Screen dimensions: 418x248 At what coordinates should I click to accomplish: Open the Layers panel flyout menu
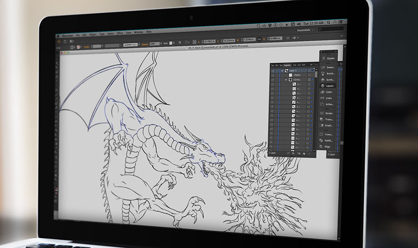pos(316,65)
